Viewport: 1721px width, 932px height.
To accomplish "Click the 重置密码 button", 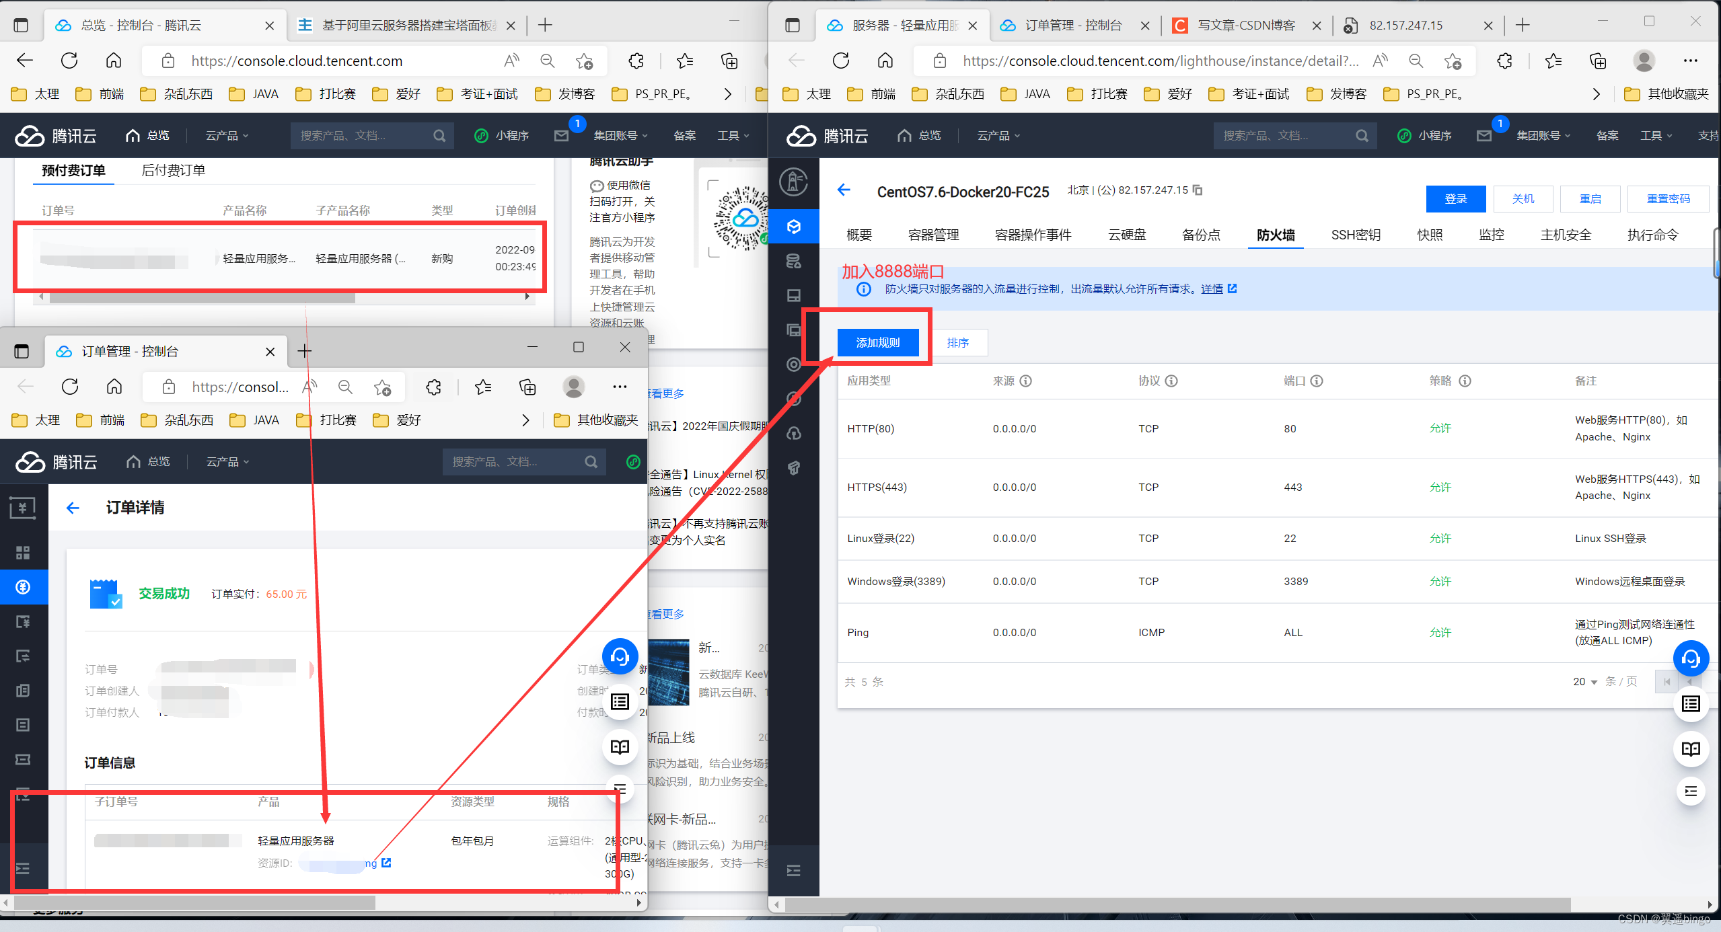I will [x=1668, y=199].
